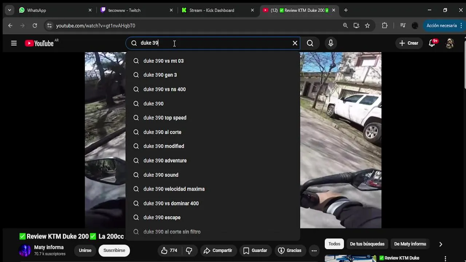The height and width of the screenshot is (262, 466).
Task: Choose suggestion duke 390 escape
Action: pos(213,218)
